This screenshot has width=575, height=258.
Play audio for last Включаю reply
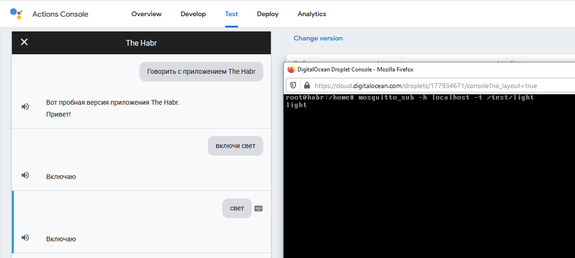click(x=25, y=237)
